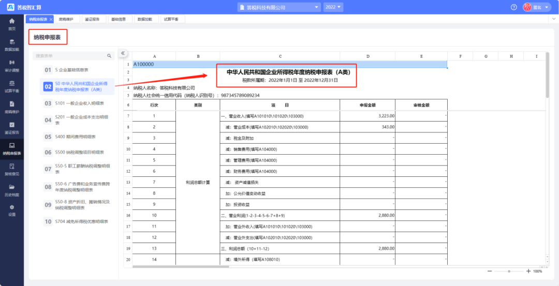Open 数据加载 from the left sidebar
559x286 pixels.
12,45
